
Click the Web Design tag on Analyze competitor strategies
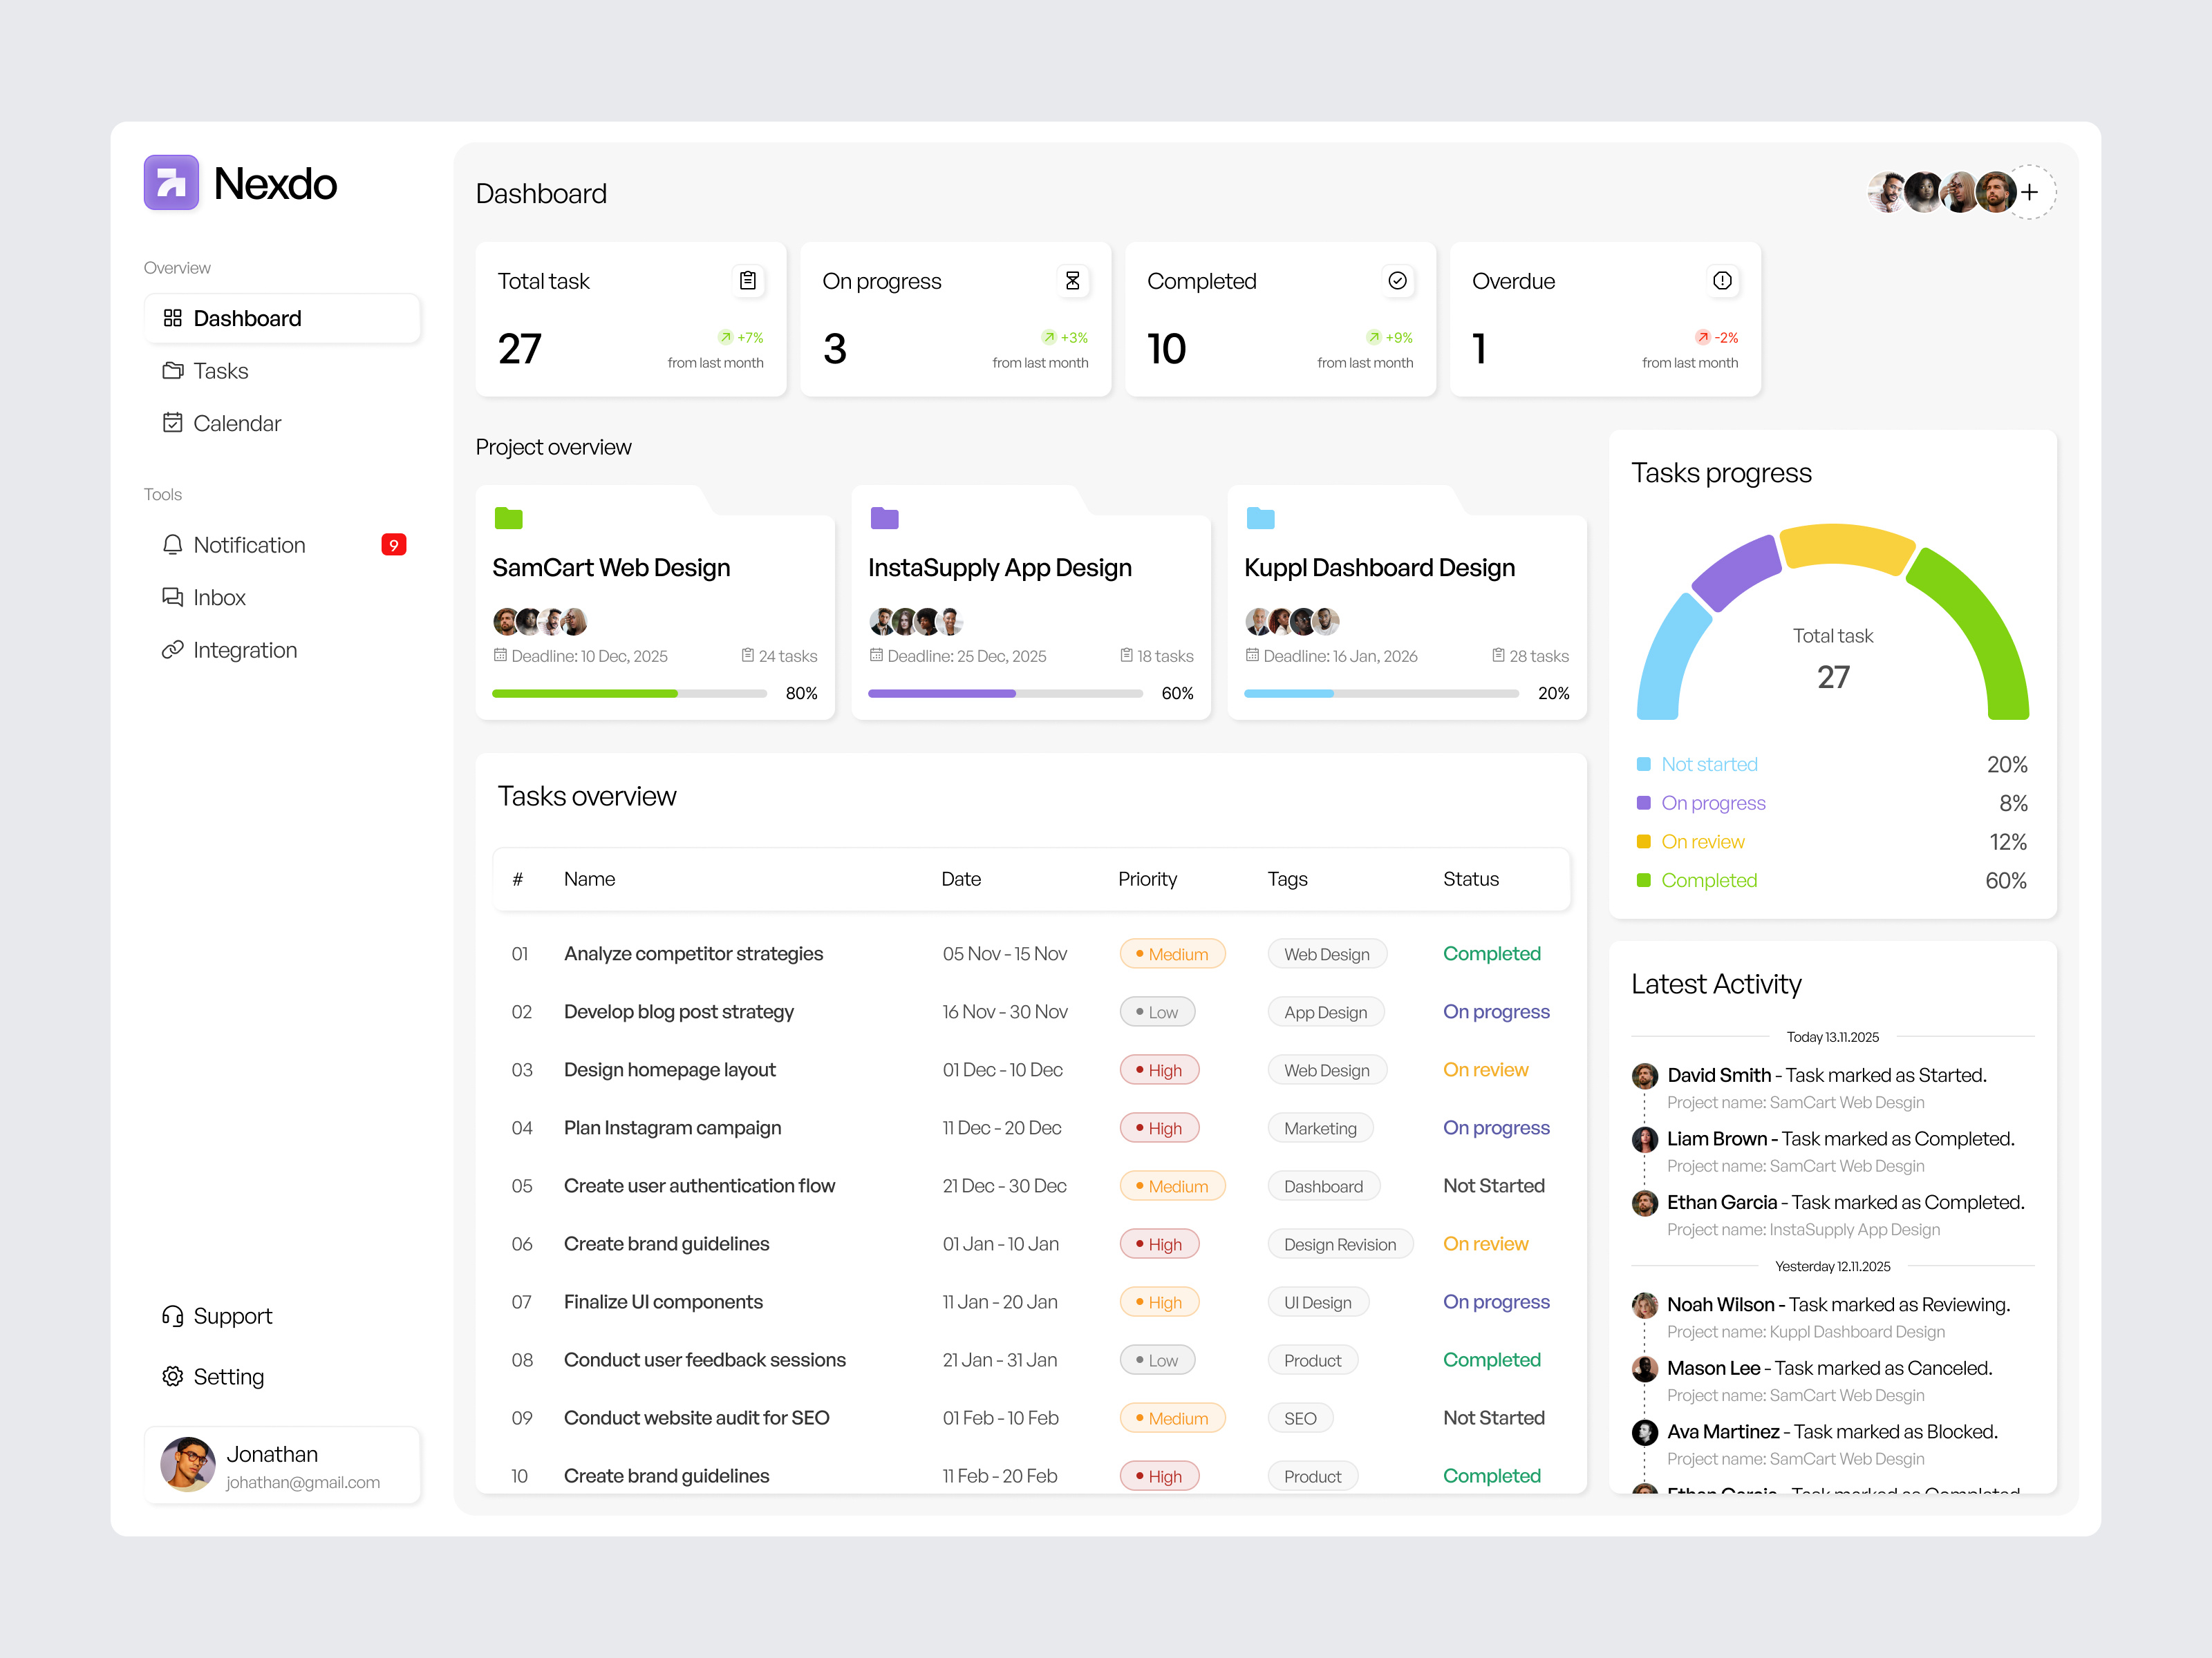pos(1327,953)
